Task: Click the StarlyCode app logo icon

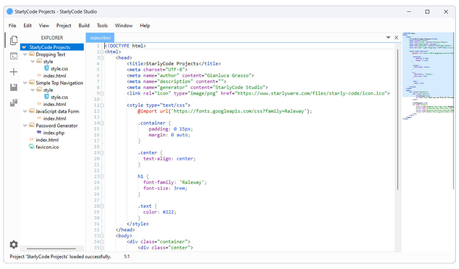Action: pos(10,11)
